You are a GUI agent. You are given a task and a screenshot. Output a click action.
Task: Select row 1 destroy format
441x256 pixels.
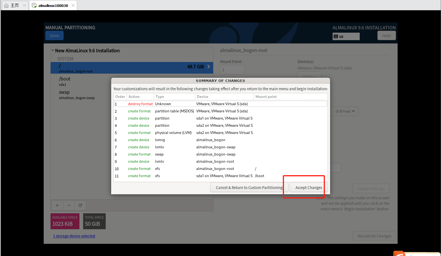tap(220, 104)
